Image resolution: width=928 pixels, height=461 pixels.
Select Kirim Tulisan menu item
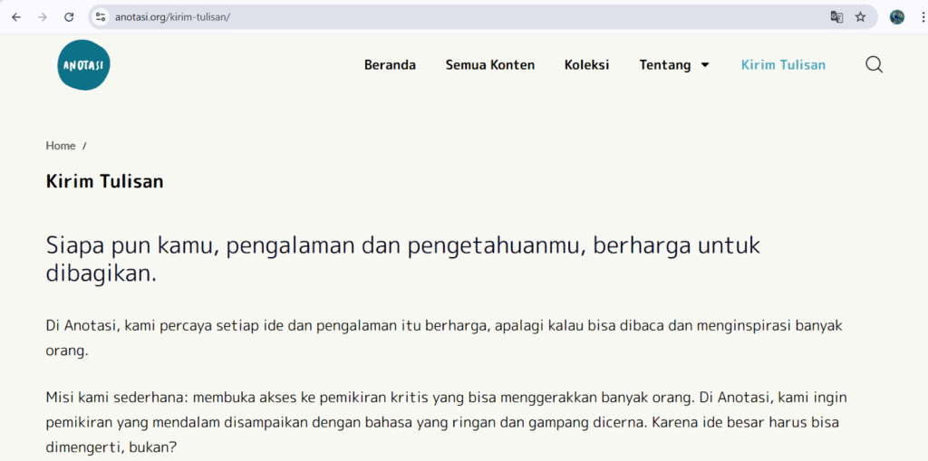tap(784, 65)
